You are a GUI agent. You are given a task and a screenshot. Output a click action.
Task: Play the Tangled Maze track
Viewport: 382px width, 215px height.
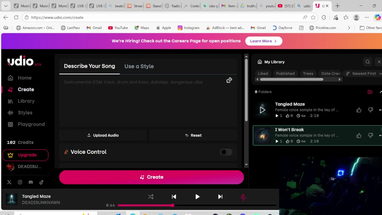[262, 110]
